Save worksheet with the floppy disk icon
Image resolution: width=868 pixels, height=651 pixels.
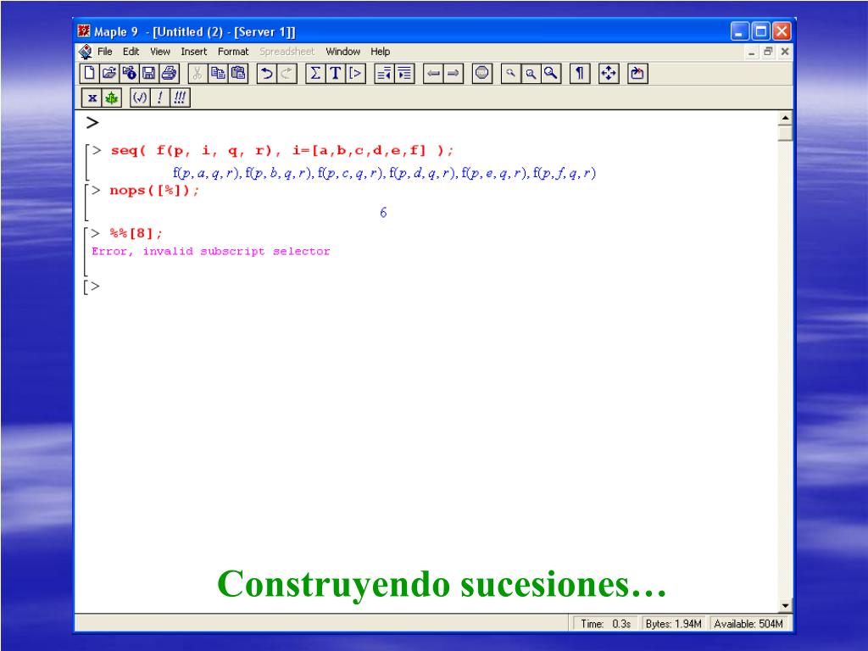pos(149,73)
